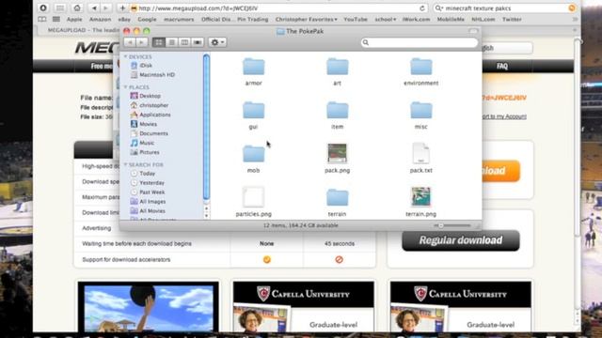Screen dimensions: 602x338
Task: Select Macintosh HD in sidebar
Action: [x=152, y=75]
